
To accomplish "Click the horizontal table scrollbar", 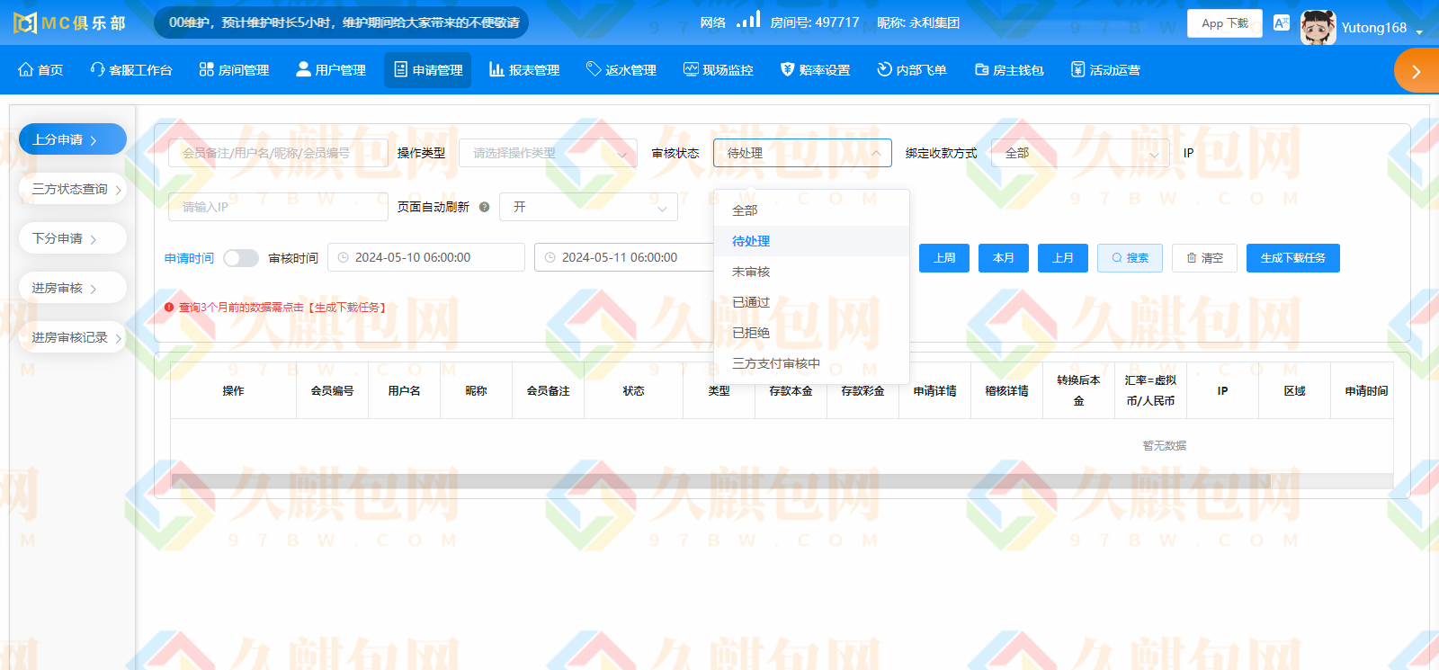I will pos(720,481).
